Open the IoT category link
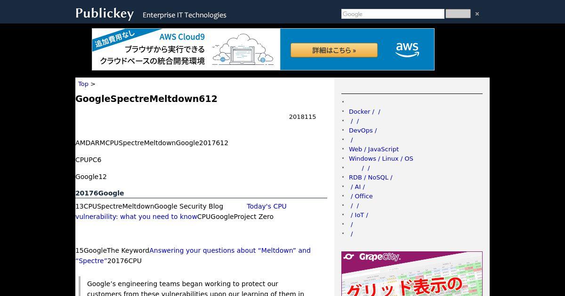Screen dimensions: 565x296 (x=359, y=215)
